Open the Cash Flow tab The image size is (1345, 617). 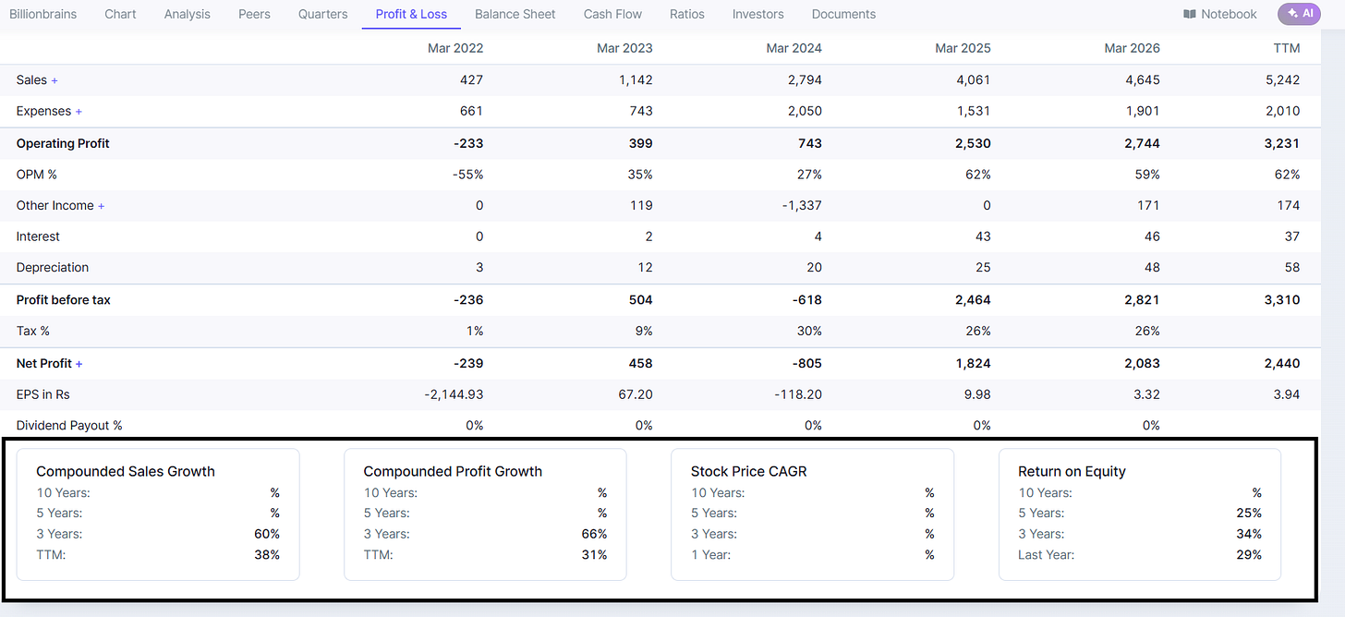click(x=612, y=14)
